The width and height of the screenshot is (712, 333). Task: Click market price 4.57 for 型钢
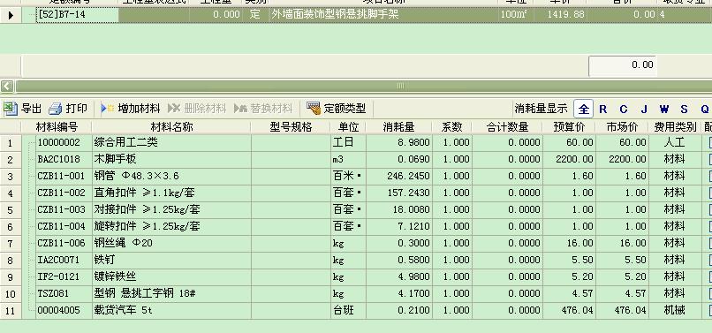(635, 294)
